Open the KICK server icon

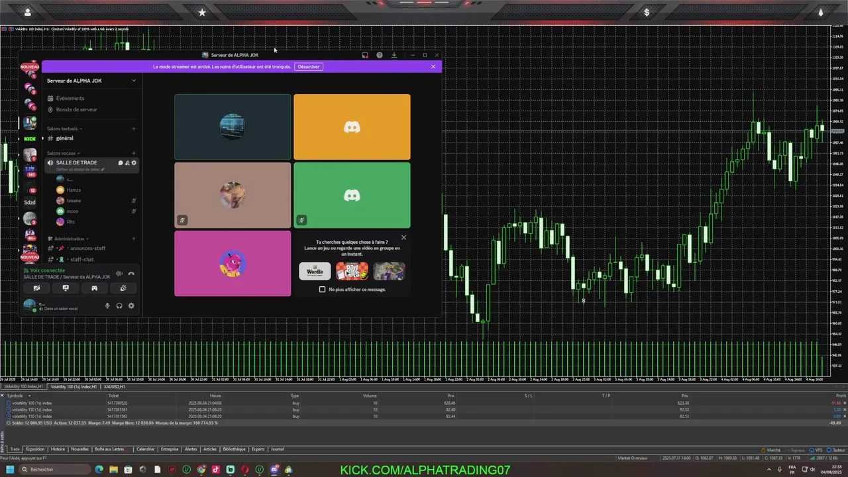pos(30,139)
